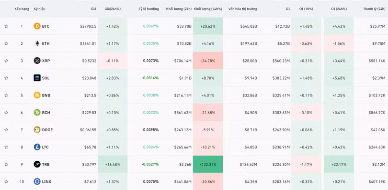
Task: Click TRB funding rate -0.0527%
Action: point(150,164)
